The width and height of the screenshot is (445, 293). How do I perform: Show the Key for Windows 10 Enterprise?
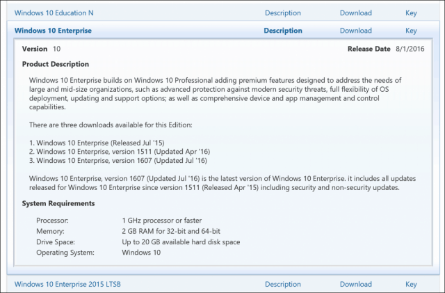[411, 31]
